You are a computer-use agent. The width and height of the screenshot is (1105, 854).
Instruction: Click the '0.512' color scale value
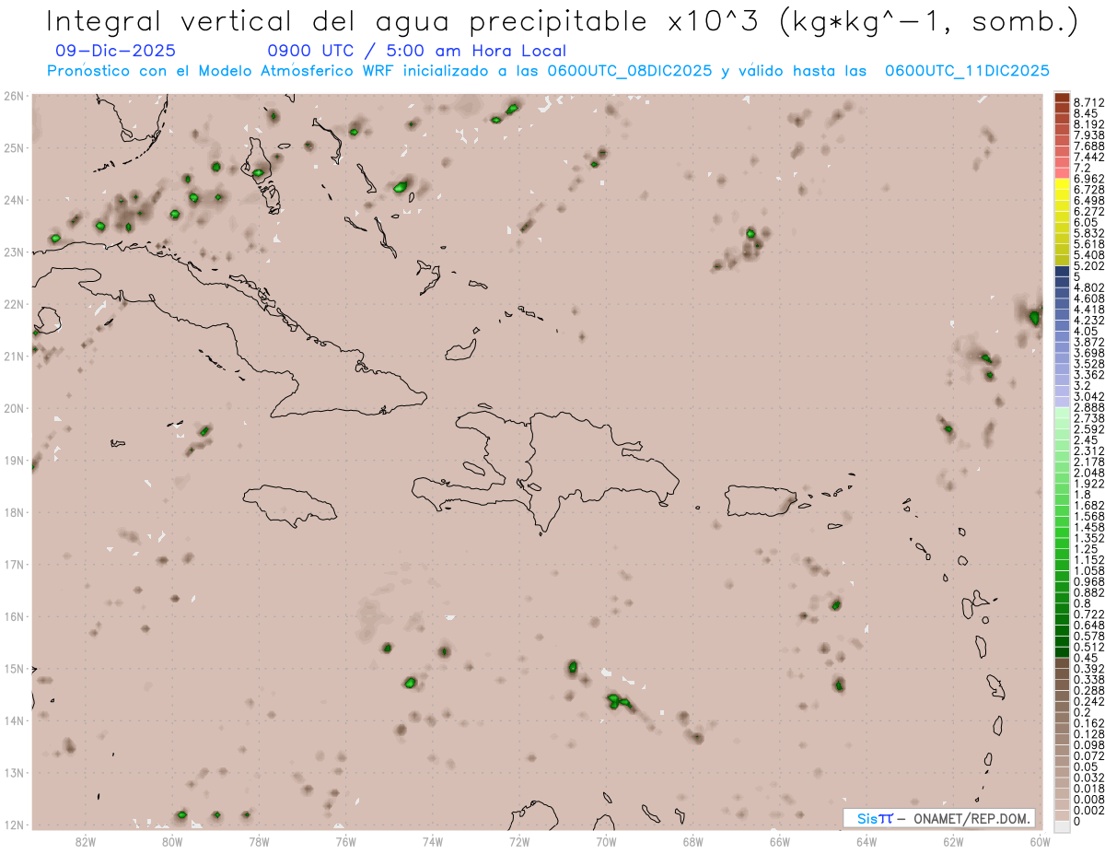point(1088,647)
